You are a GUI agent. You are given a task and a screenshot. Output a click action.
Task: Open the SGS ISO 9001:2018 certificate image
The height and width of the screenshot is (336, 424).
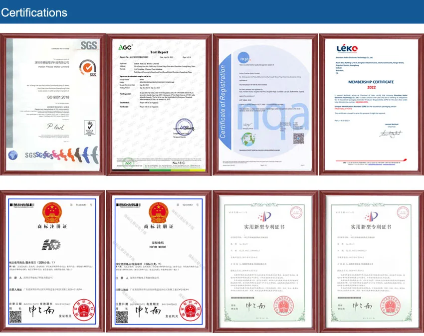click(x=53, y=104)
